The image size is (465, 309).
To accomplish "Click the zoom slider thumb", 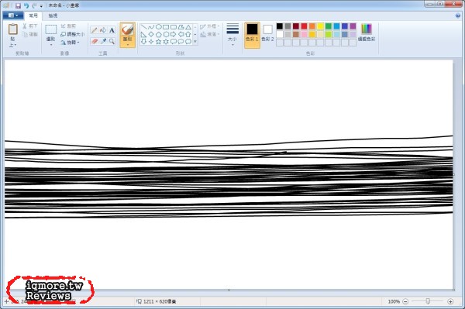I will pos(428,301).
